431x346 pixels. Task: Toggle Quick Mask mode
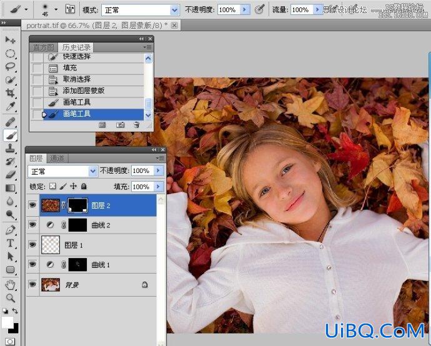point(10,342)
